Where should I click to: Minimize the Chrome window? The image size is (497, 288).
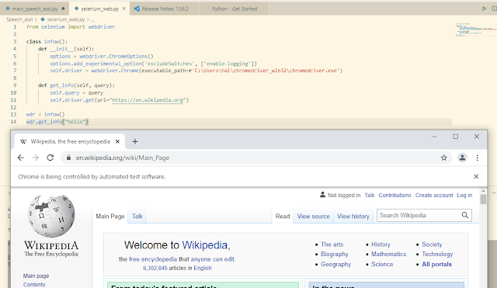click(x=434, y=137)
